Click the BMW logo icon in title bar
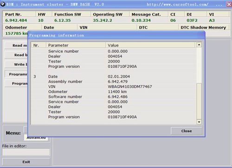This screenshot has width=232, height=168. tap(3, 4)
